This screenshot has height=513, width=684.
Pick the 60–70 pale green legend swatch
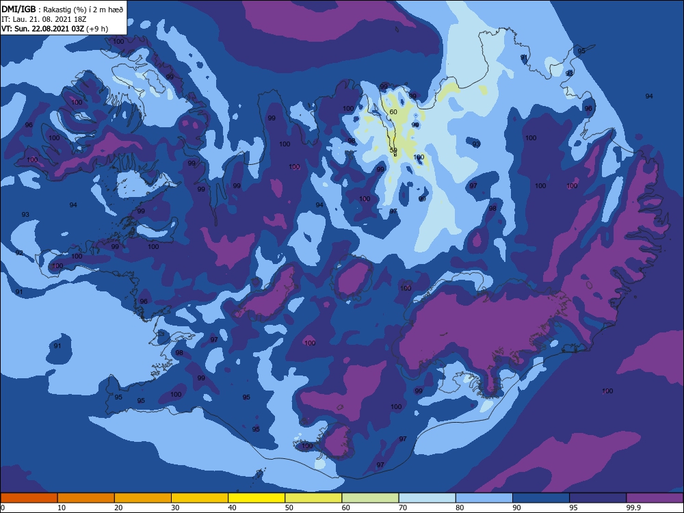click(x=370, y=498)
